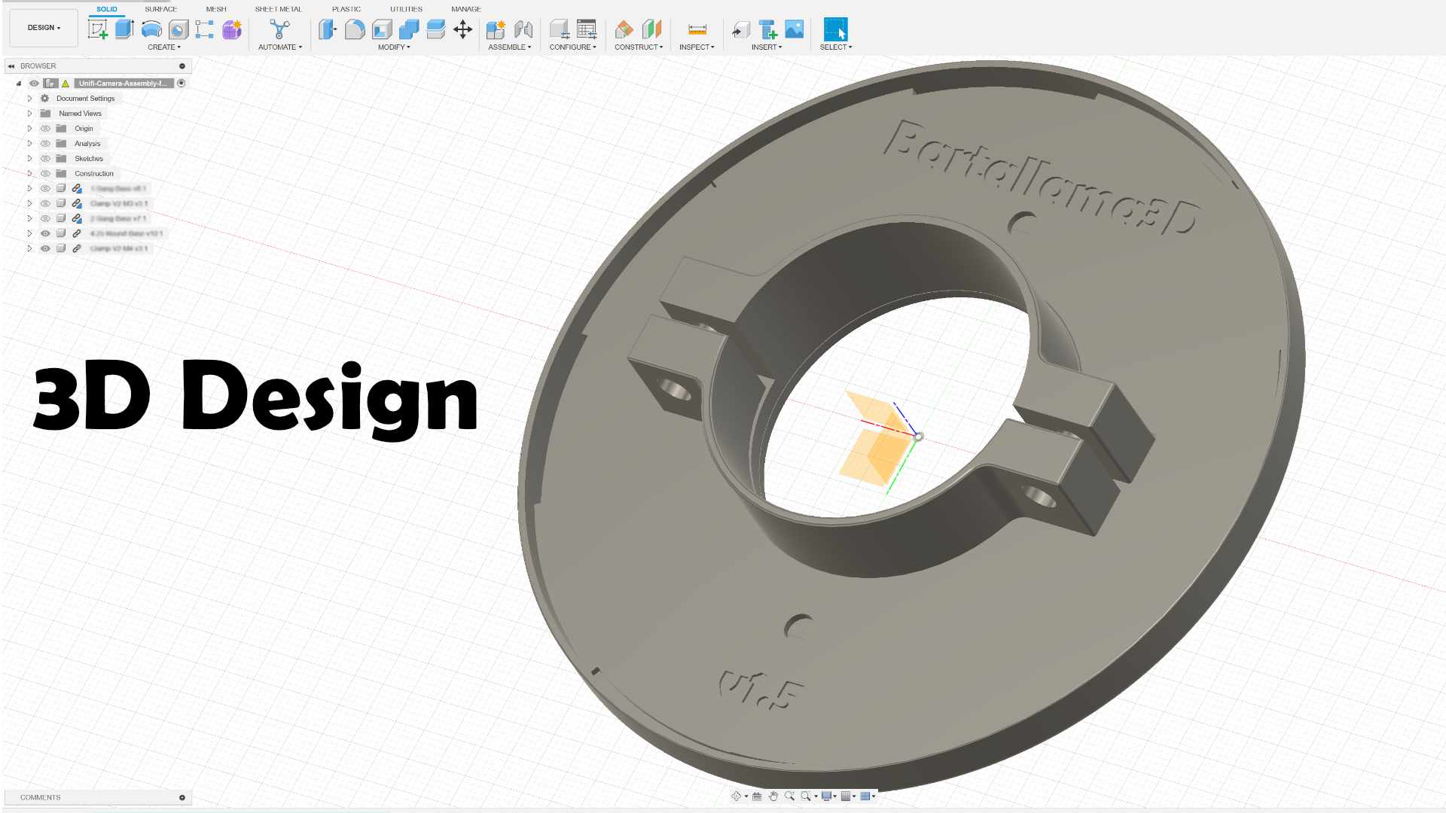Select the Offset Plane construct icon

point(624,29)
